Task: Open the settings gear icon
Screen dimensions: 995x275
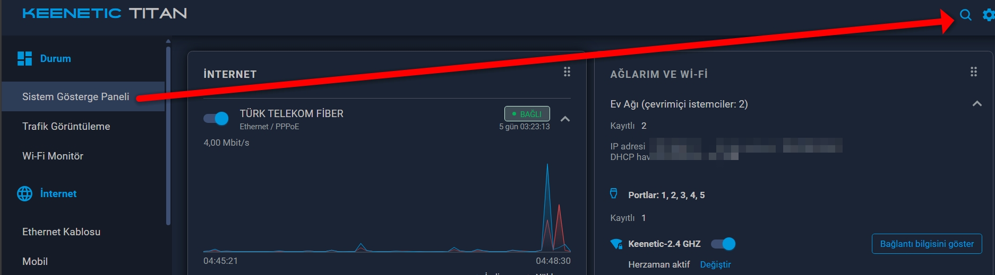Action: point(989,15)
